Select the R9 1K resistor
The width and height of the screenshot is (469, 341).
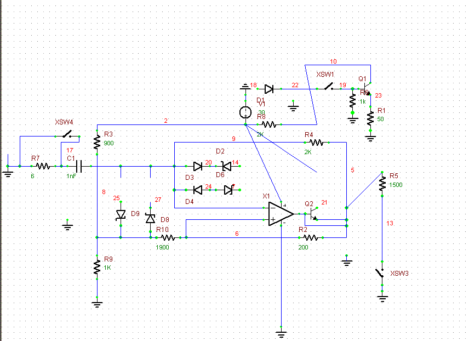click(96, 267)
